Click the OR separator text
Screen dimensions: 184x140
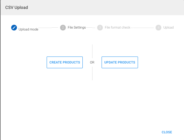pyautogui.click(x=92, y=63)
